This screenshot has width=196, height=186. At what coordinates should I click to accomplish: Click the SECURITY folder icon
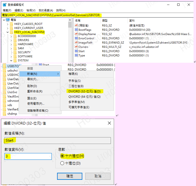click(x=15, y=52)
